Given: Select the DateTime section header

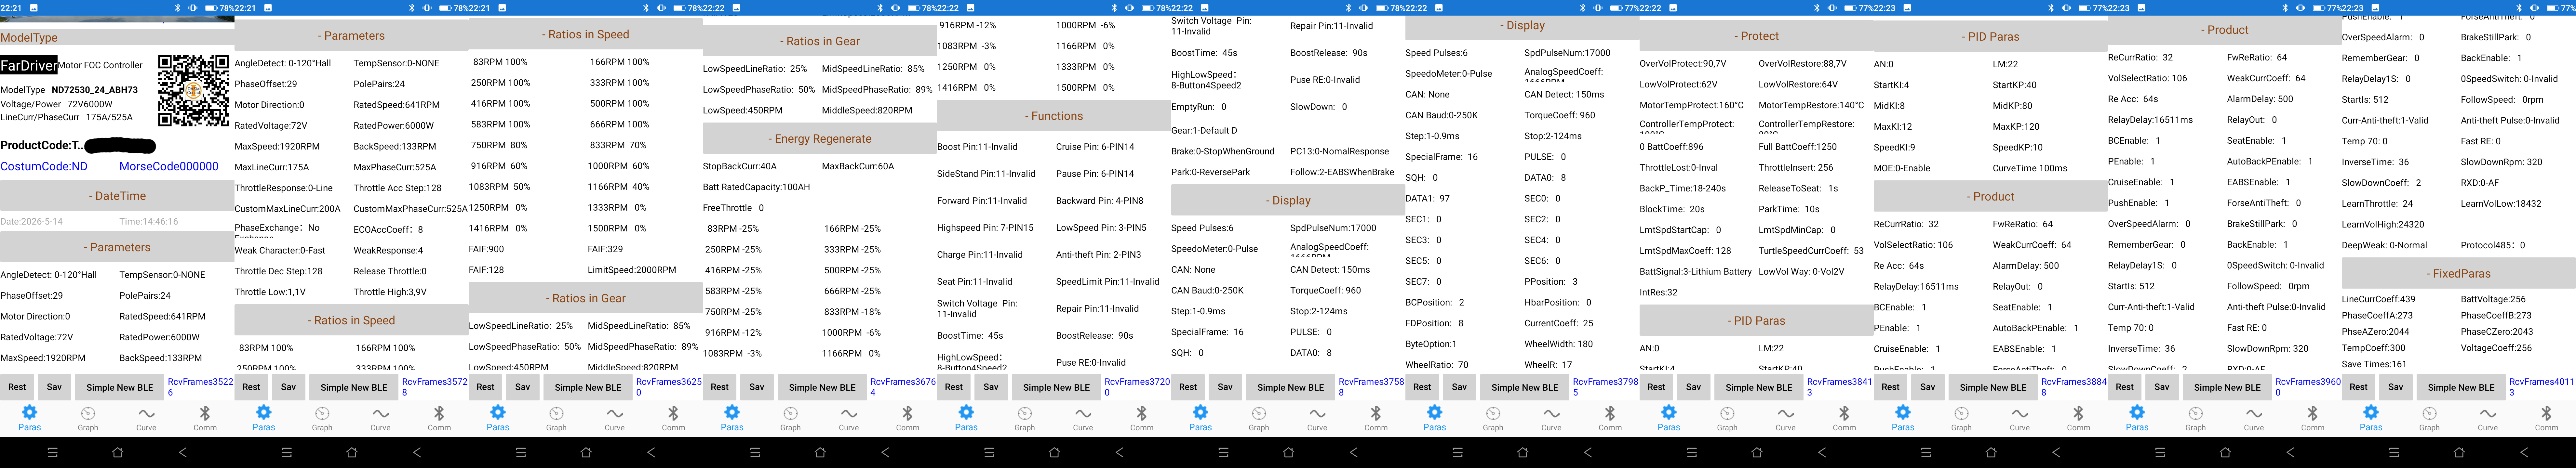Looking at the screenshot, I should (117, 196).
